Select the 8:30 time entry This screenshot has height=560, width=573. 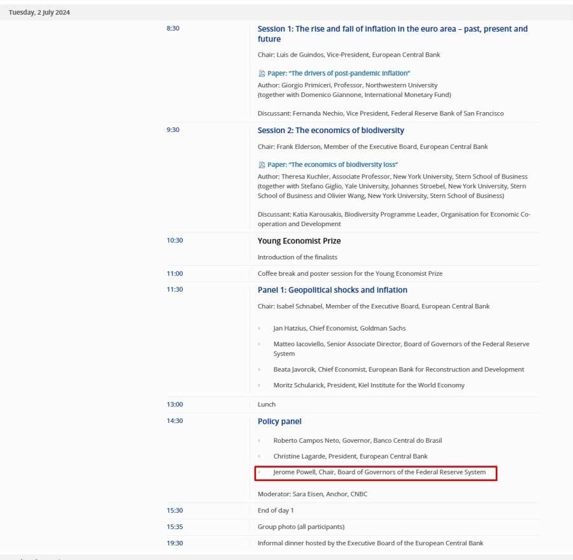173,29
